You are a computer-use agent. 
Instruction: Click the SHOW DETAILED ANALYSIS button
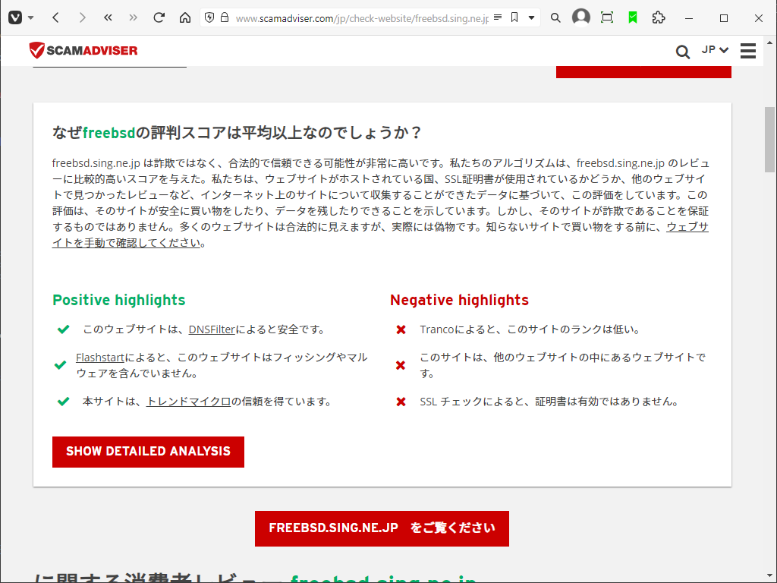148,452
